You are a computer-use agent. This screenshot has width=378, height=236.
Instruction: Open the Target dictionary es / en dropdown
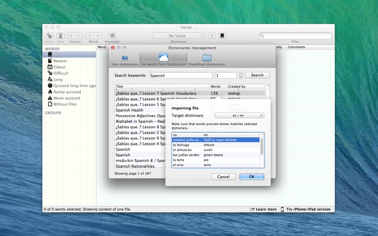240,115
